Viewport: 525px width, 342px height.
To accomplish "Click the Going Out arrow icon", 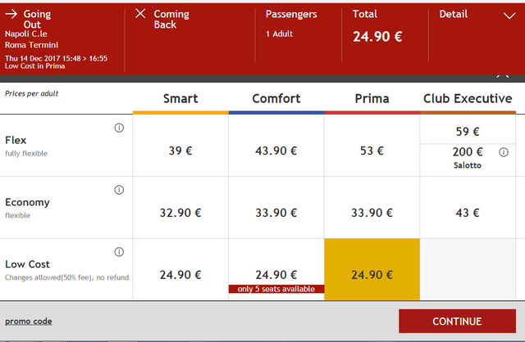I will coord(11,14).
